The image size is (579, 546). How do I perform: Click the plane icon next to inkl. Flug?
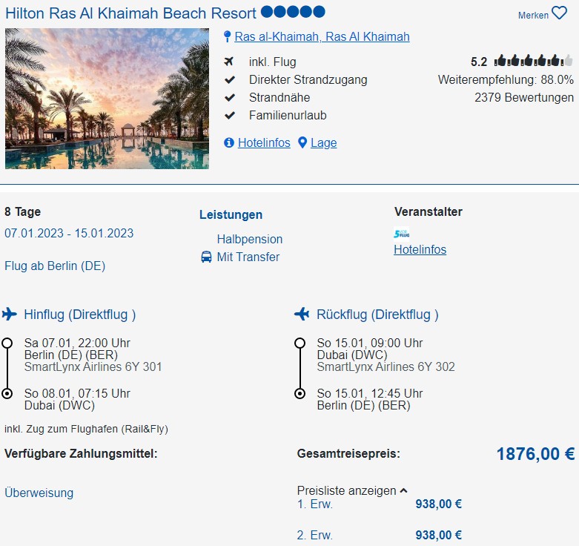click(230, 62)
